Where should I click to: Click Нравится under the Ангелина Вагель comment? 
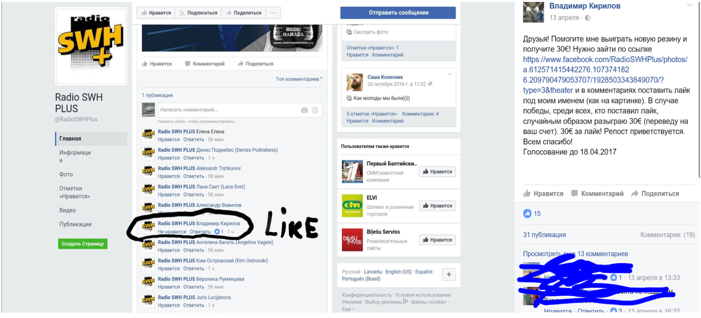[x=169, y=250]
